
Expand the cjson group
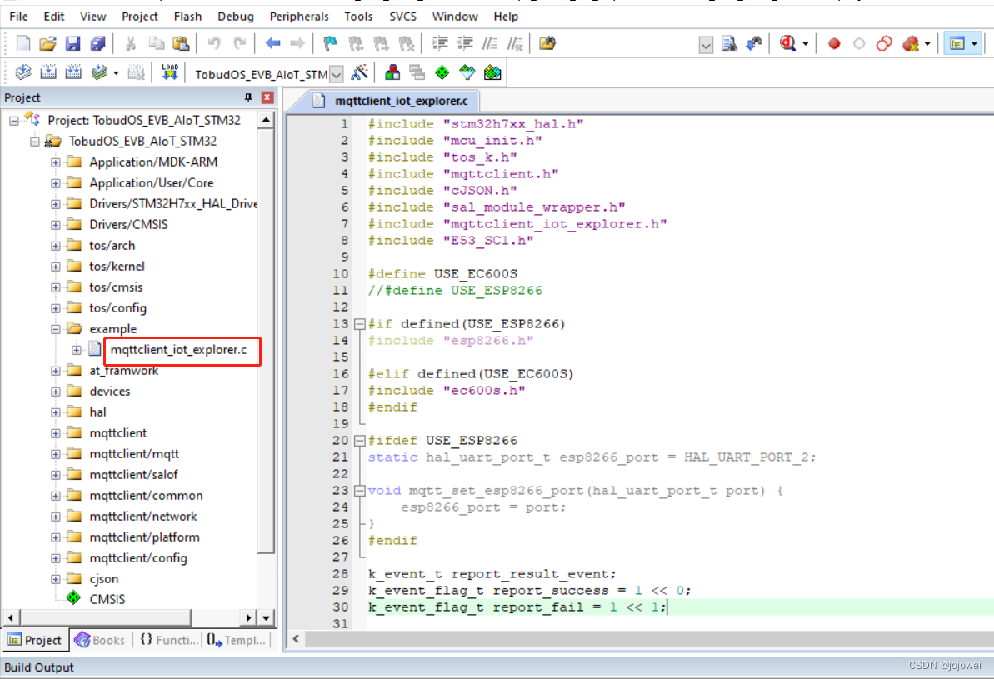[x=56, y=579]
